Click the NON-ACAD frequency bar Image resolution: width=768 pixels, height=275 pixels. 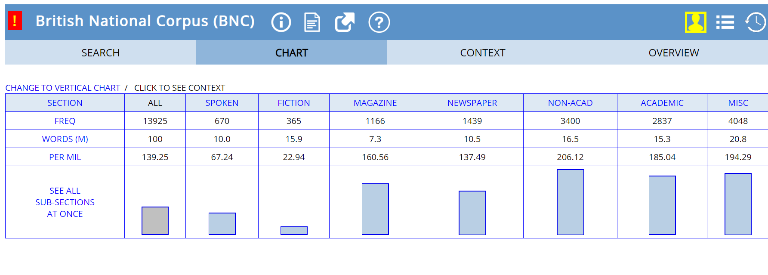click(x=570, y=202)
